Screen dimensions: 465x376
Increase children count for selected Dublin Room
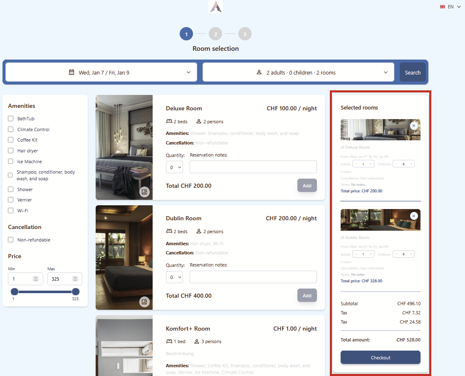[x=411, y=254]
